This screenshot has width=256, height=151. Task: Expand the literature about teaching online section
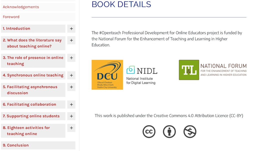(71, 40)
